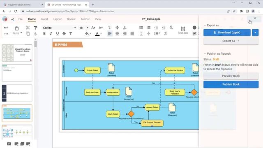
Task: Insert a Text Box
Action: (183, 30)
